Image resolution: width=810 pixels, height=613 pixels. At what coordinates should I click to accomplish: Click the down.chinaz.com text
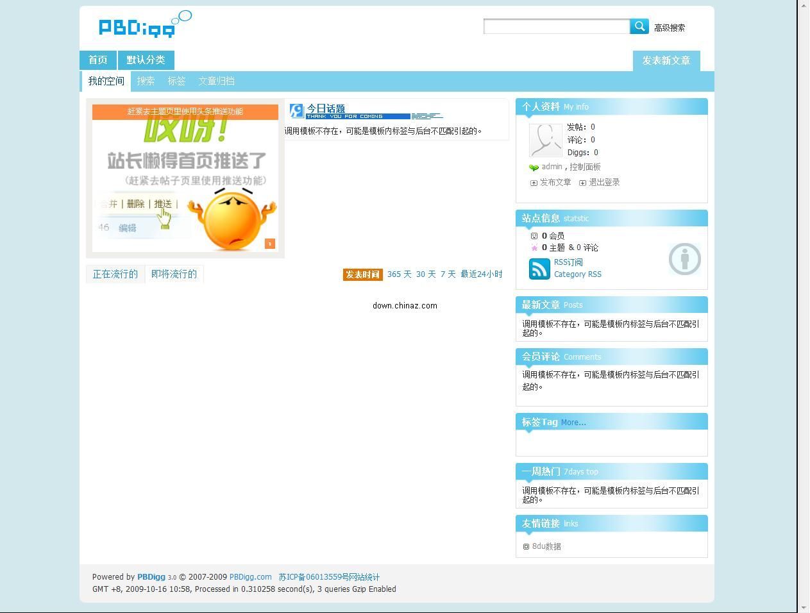405,306
